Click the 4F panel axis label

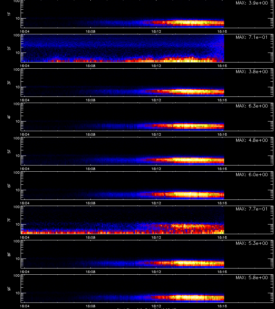tap(9, 117)
